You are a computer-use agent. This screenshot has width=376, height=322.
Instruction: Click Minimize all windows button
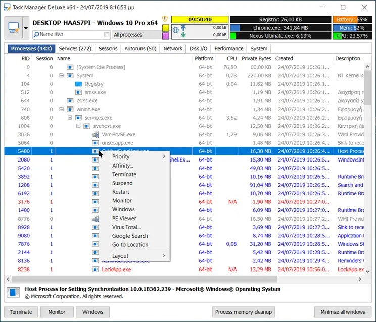343,312
